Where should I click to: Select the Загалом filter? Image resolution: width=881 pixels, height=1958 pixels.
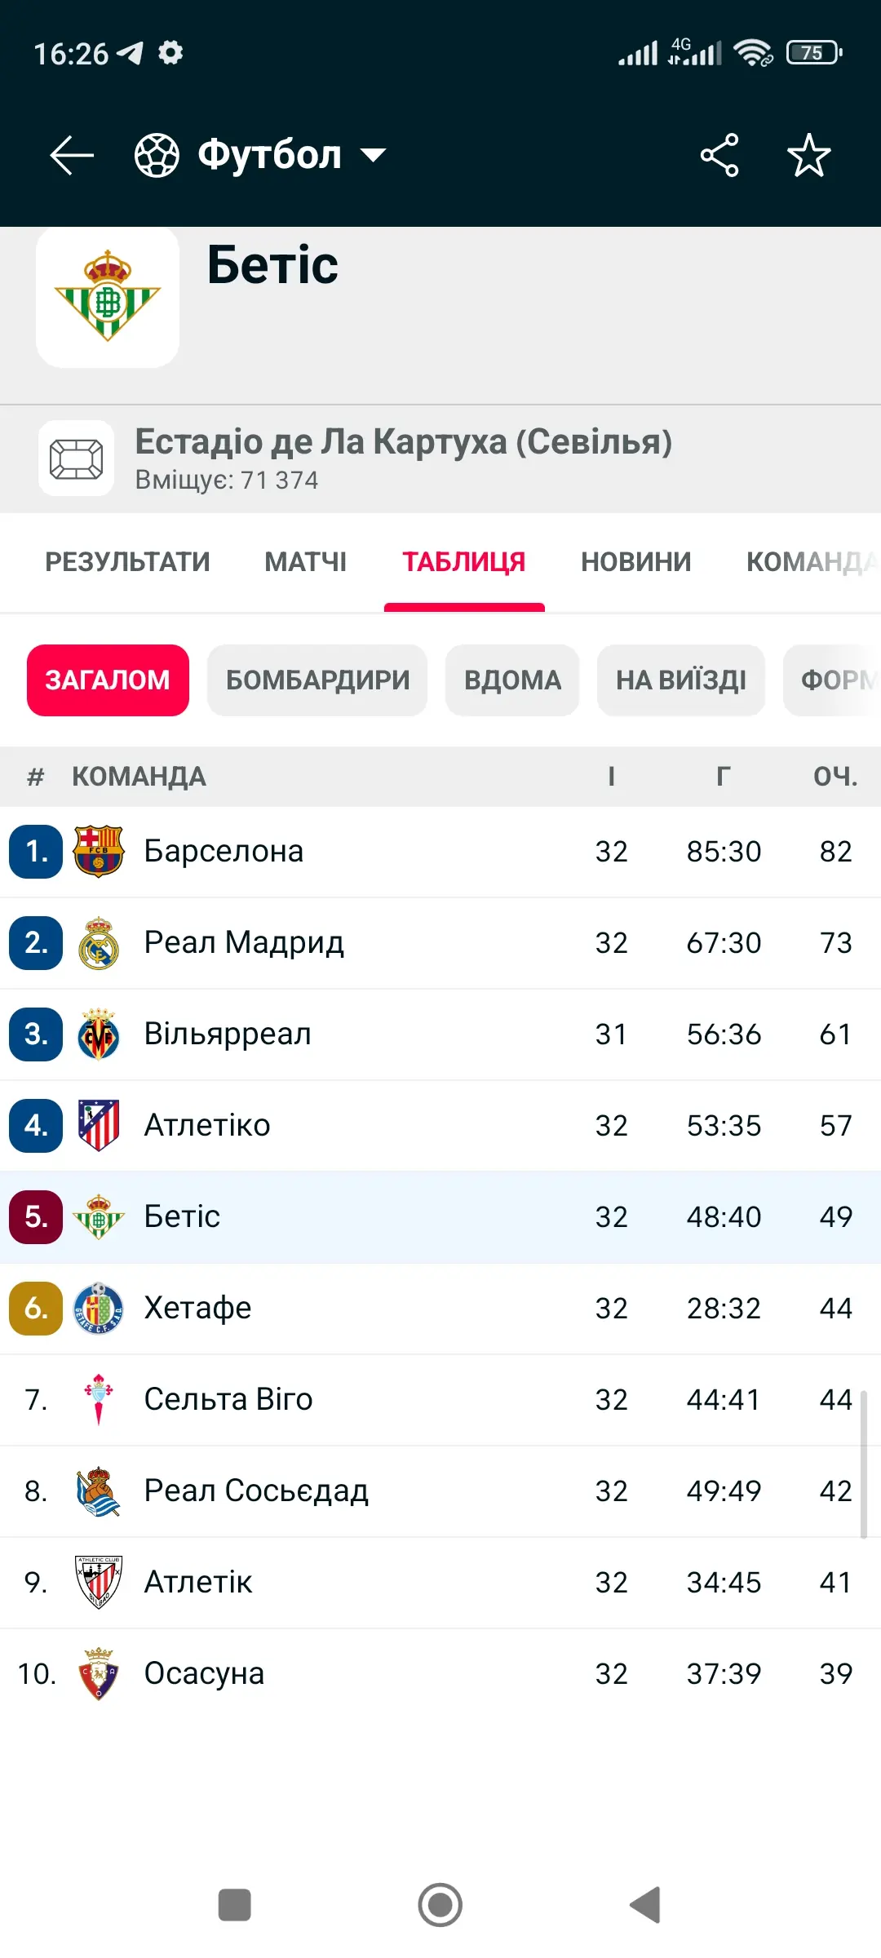tap(108, 680)
